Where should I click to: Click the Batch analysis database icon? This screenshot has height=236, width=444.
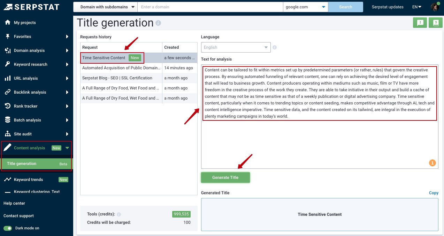tap(7, 120)
